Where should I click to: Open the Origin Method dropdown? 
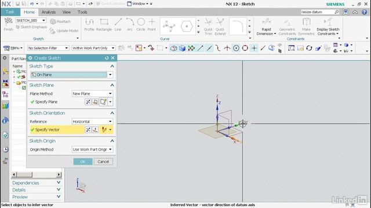[92, 150]
